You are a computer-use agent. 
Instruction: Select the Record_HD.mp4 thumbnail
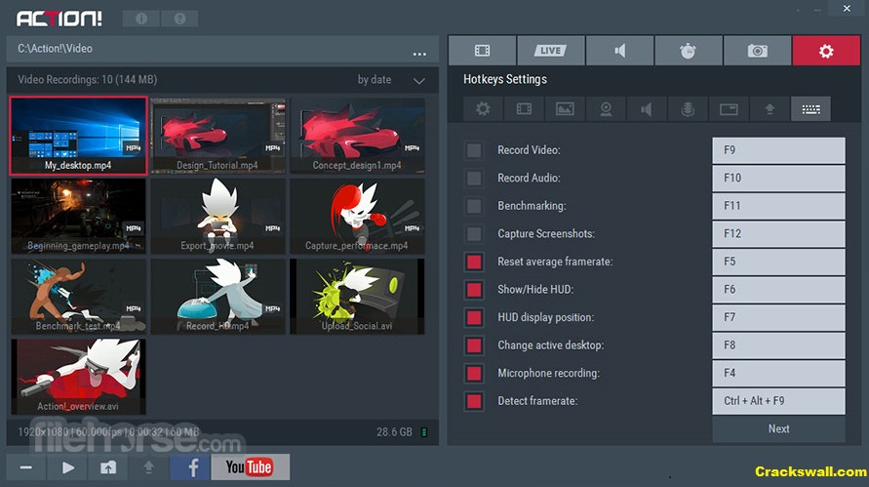pyautogui.click(x=218, y=296)
